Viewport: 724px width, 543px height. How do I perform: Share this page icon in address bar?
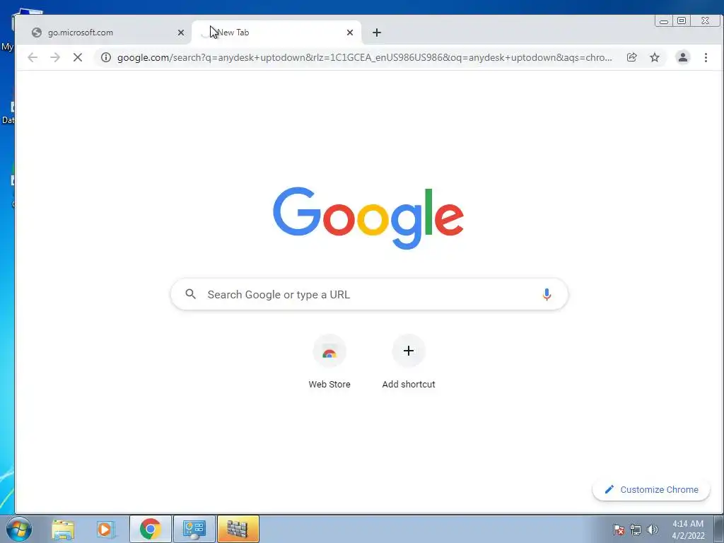pos(631,57)
